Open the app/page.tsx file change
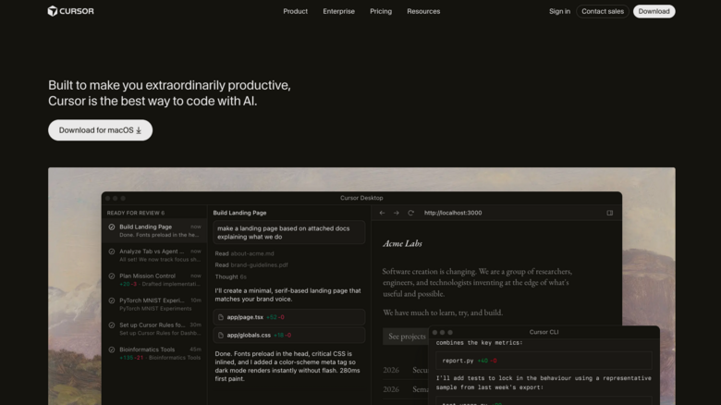 pos(288,317)
